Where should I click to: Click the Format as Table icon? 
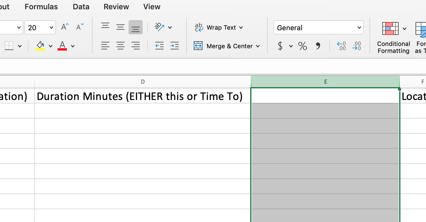(x=421, y=30)
